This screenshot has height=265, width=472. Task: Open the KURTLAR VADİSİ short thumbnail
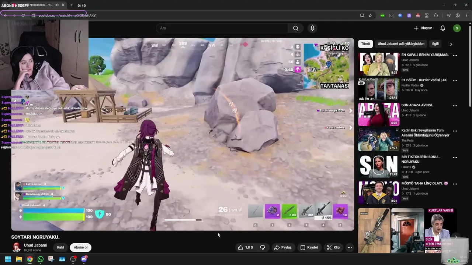(x=441, y=231)
